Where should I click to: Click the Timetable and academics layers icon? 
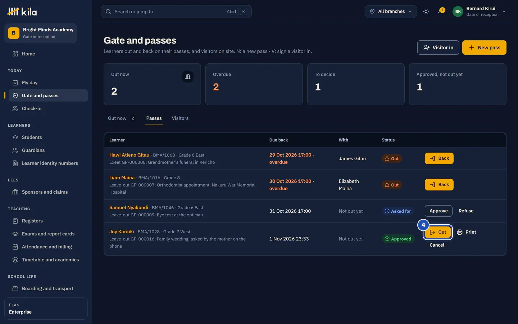15,260
